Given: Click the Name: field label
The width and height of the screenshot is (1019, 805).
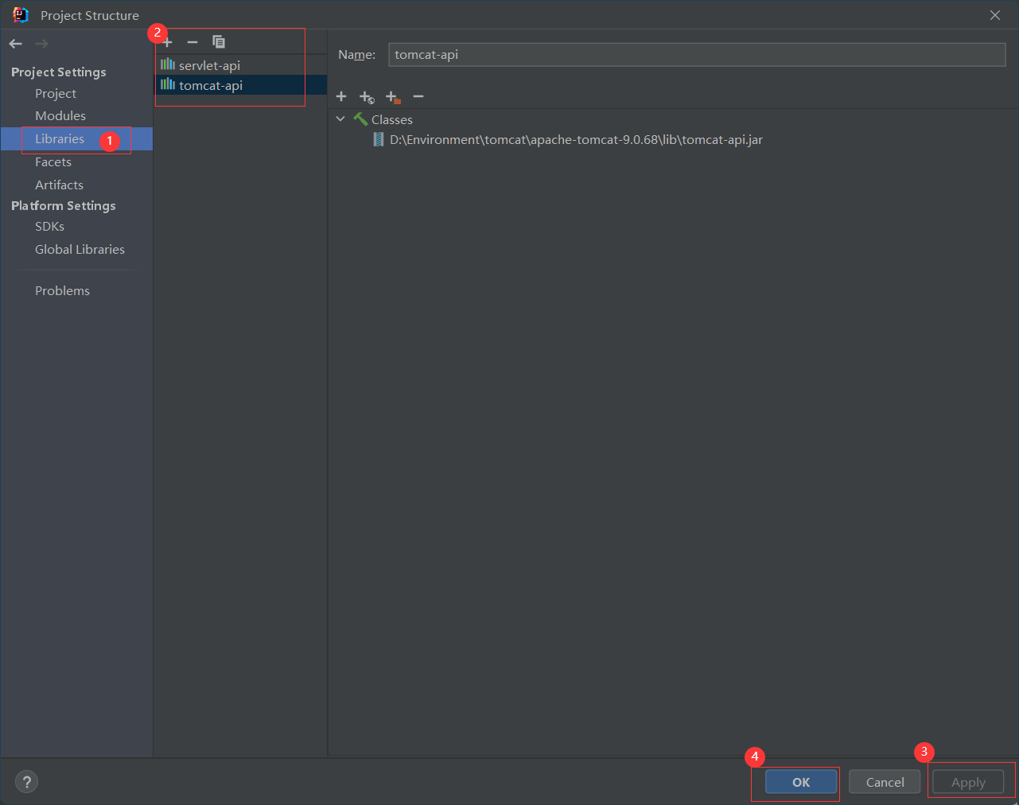Looking at the screenshot, I should 357,55.
